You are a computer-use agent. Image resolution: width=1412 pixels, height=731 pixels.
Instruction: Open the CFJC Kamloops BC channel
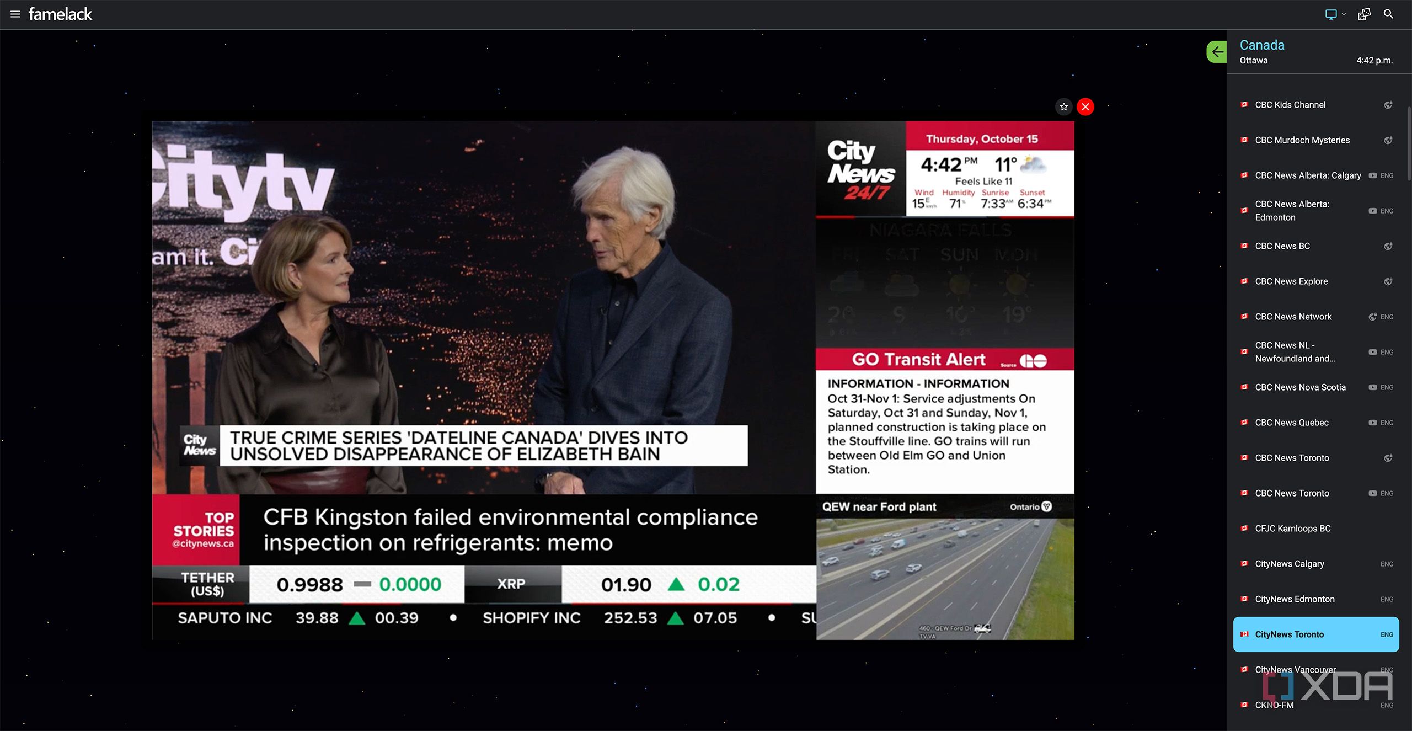[1316, 529]
